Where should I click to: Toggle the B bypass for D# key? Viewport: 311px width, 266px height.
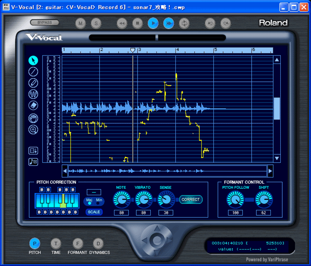tap(48, 190)
